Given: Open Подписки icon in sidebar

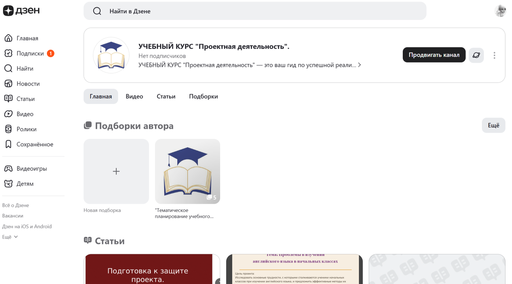Looking at the screenshot, I should tap(9, 53).
